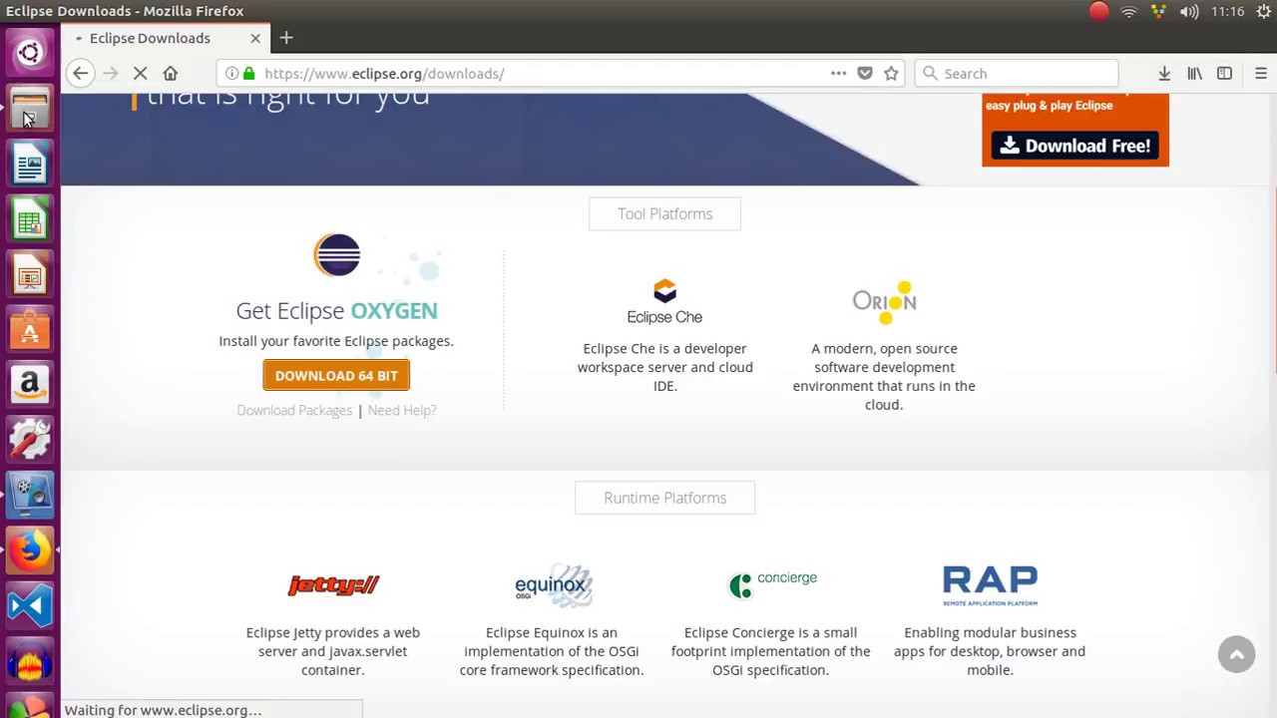Open Concierge logo
1277x718 pixels.
click(772, 584)
